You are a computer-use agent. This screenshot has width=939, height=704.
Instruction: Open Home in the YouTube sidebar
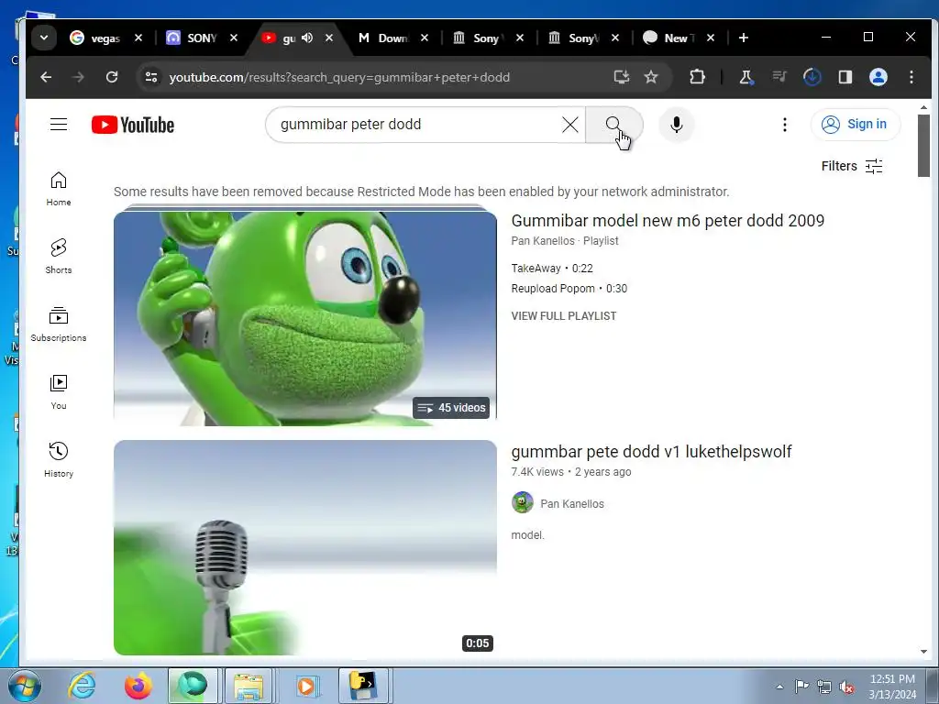59,189
